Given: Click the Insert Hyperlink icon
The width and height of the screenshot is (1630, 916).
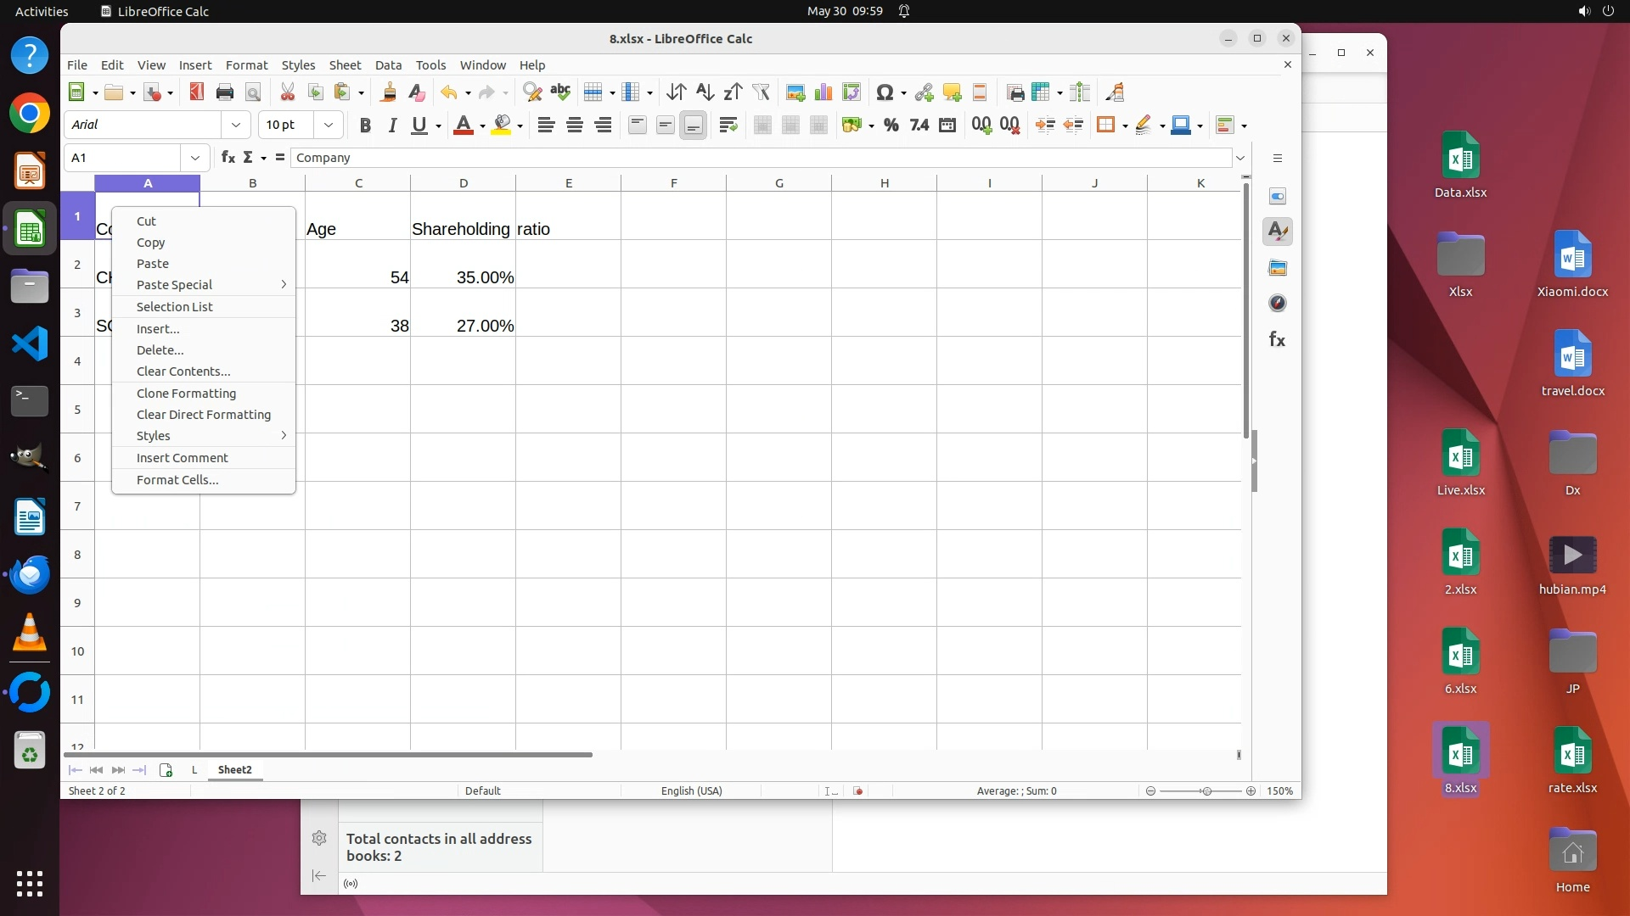Looking at the screenshot, I should tap(924, 92).
